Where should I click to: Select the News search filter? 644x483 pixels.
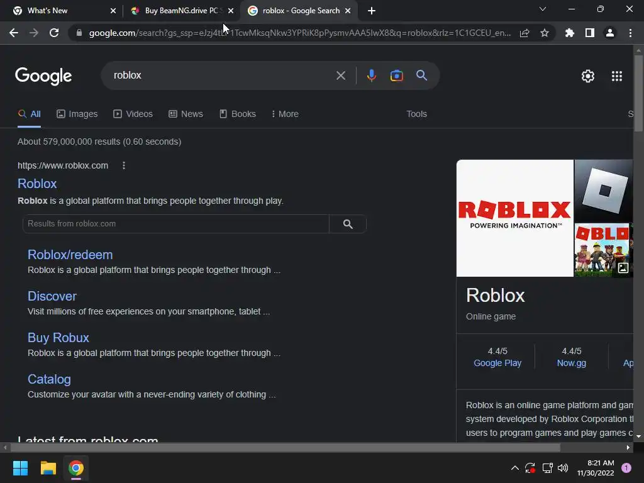click(186, 114)
